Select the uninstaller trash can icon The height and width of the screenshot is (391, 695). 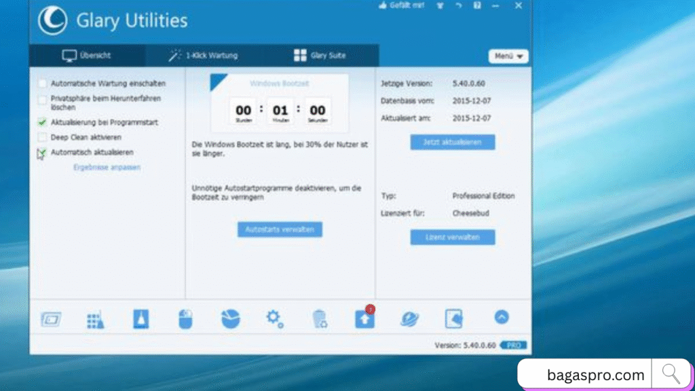[x=319, y=318]
